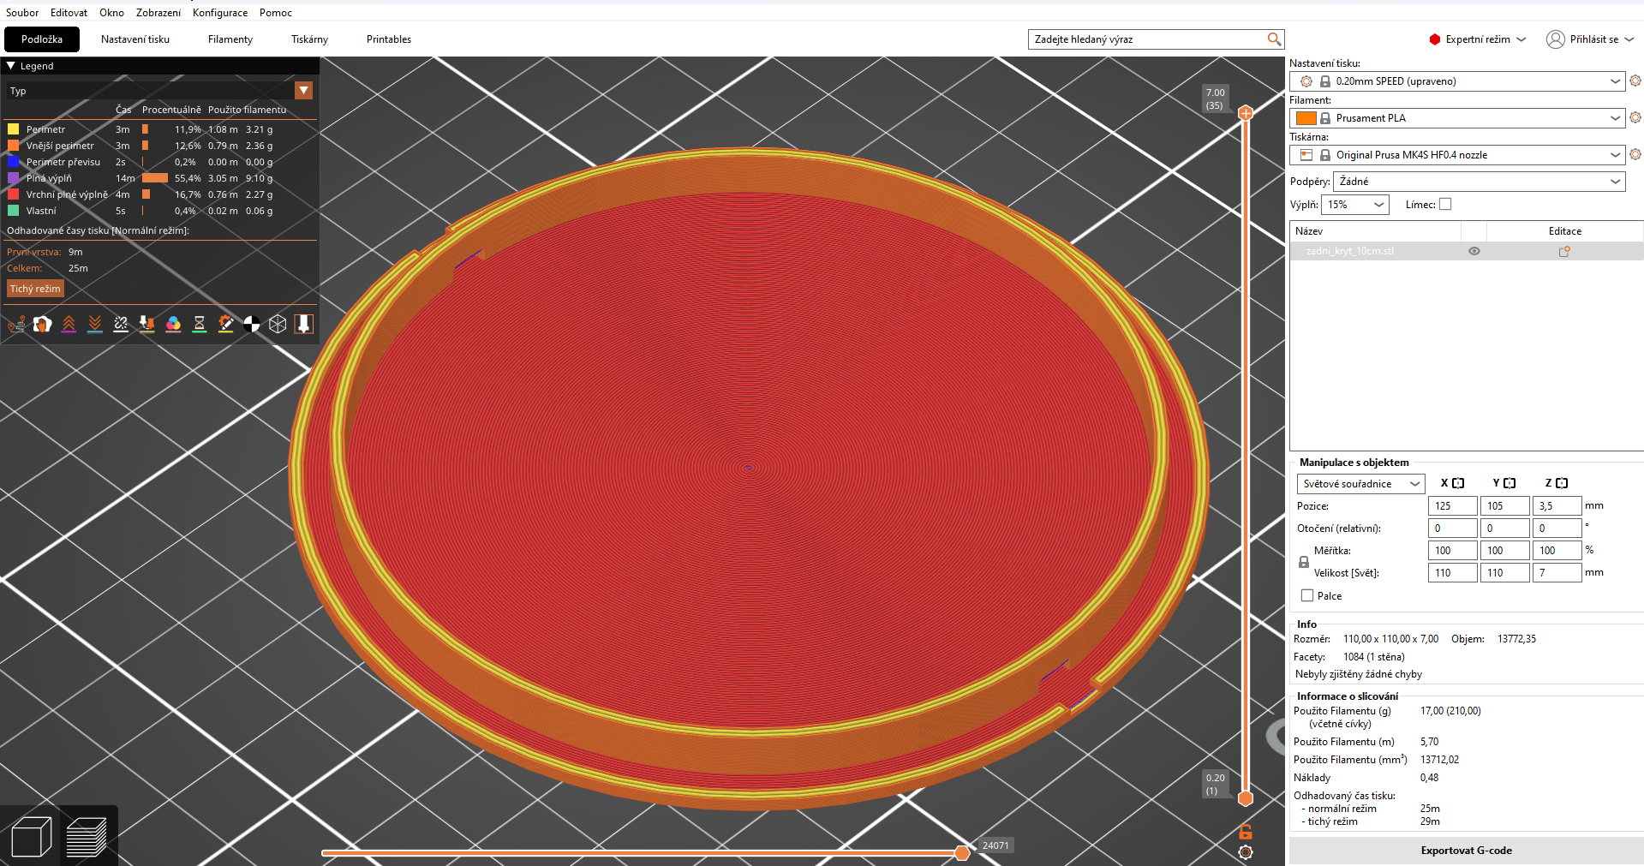The image size is (1644, 866).
Task: Toggle color changes icon (three colored circles)
Action: tap(173, 324)
